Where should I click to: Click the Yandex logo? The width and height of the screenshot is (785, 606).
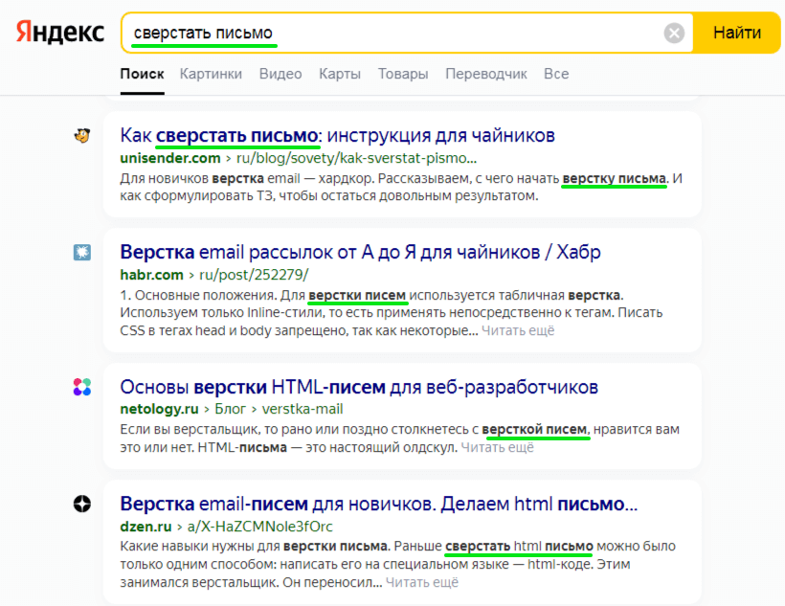pyautogui.click(x=60, y=33)
